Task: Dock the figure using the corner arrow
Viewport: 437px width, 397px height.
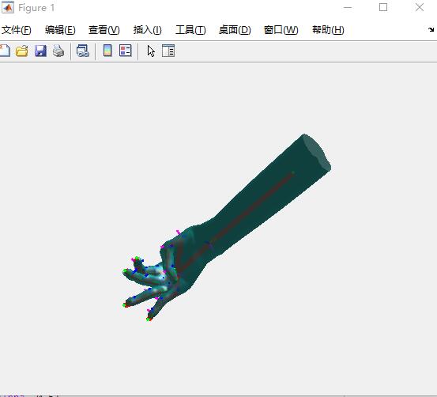Action: pyautogui.click(x=431, y=29)
